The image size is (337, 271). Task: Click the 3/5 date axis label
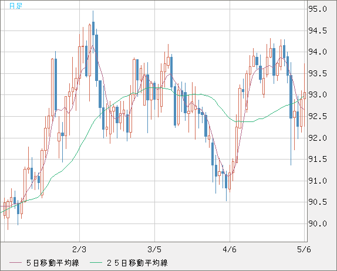tap(154, 249)
